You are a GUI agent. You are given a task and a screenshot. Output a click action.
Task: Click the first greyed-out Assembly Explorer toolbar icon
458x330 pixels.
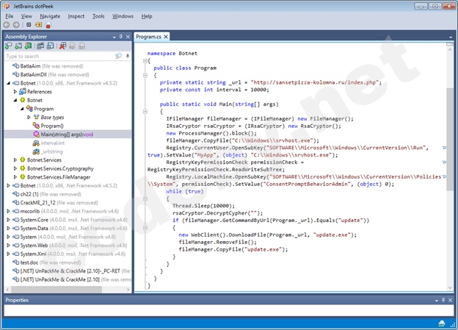(72, 46)
